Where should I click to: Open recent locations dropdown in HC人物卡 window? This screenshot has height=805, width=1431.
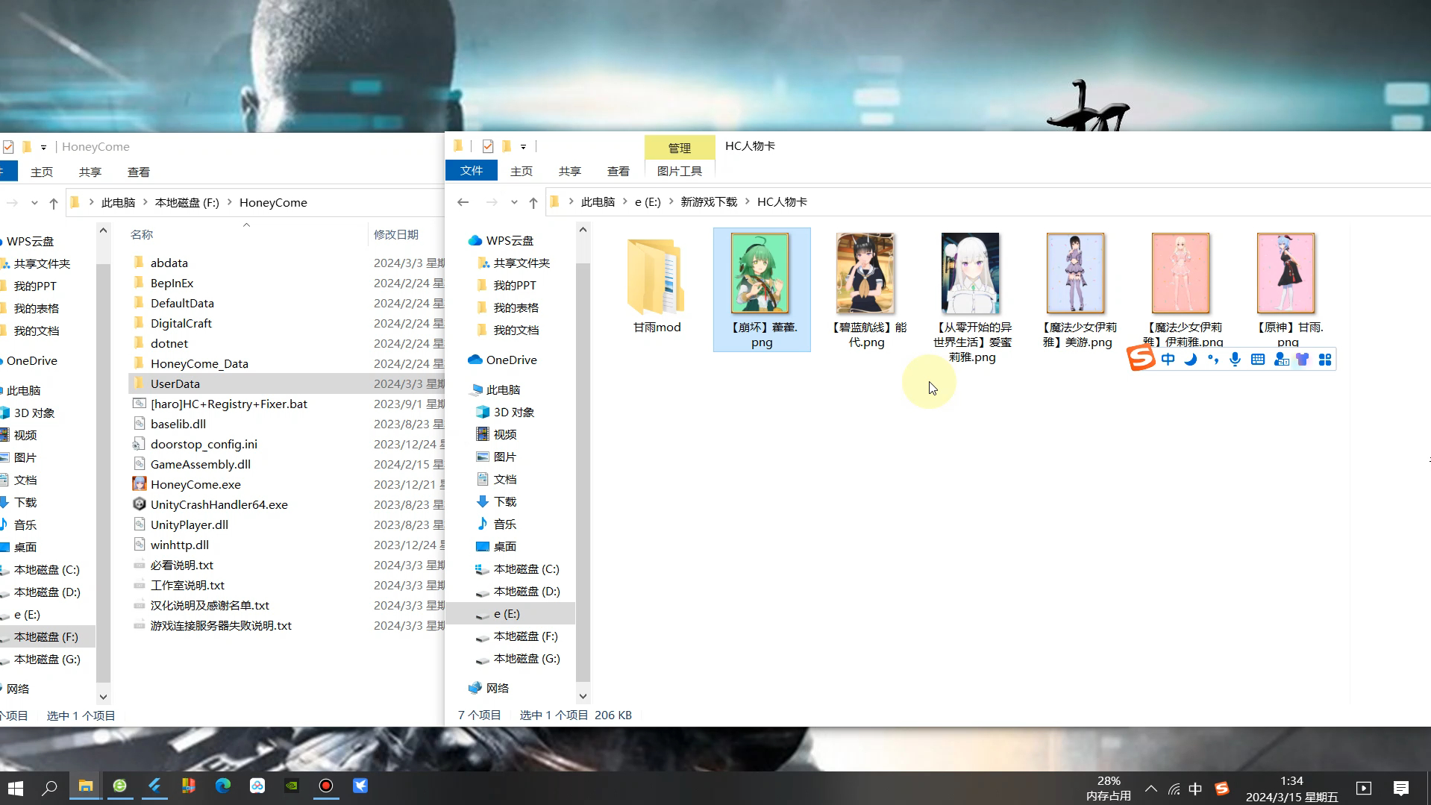pos(514,202)
